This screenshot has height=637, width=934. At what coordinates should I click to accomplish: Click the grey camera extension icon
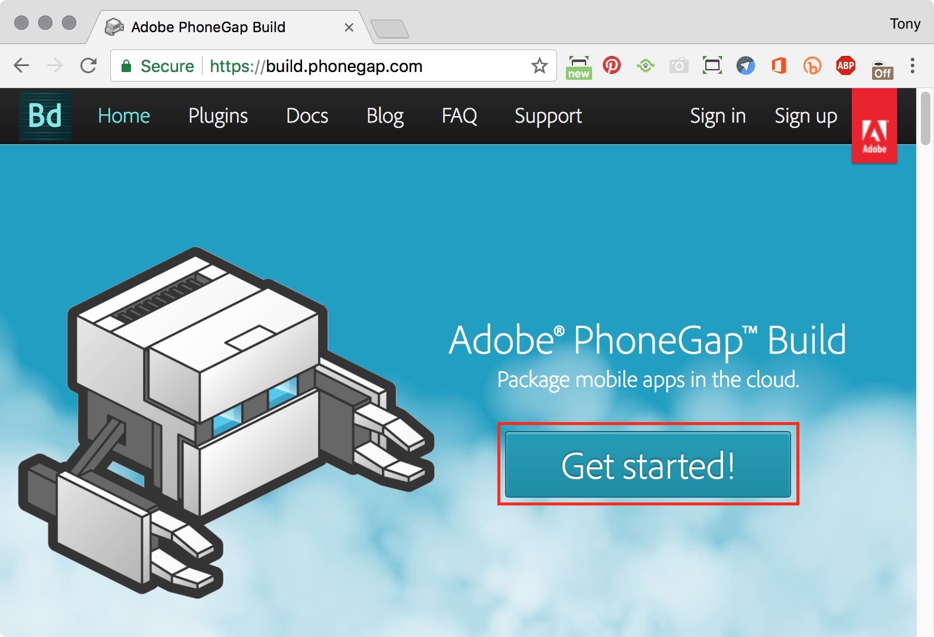[678, 65]
